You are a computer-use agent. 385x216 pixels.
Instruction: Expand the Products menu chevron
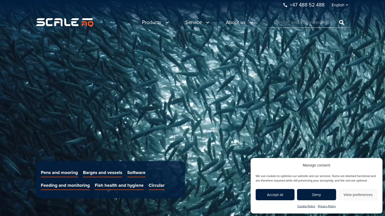[167, 22]
